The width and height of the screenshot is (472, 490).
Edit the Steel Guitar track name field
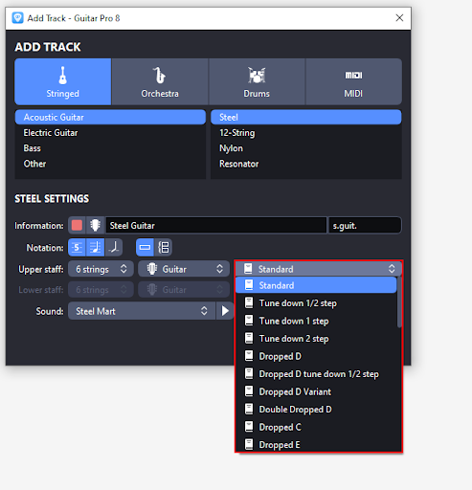click(x=216, y=225)
